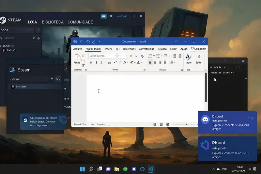Select print layout view in status bar
The image size is (261, 174).
click(161, 124)
